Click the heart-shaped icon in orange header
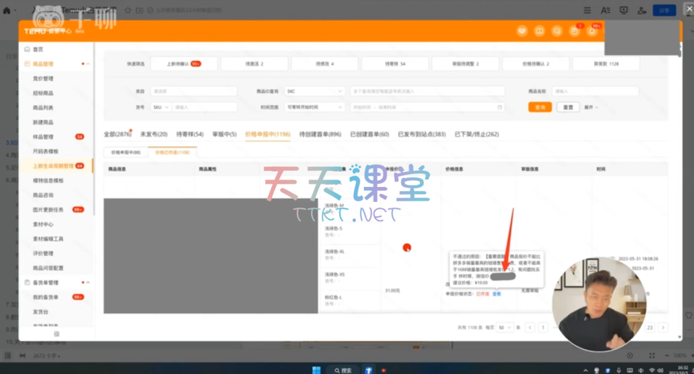The height and width of the screenshot is (374, 694). click(x=521, y=31)
